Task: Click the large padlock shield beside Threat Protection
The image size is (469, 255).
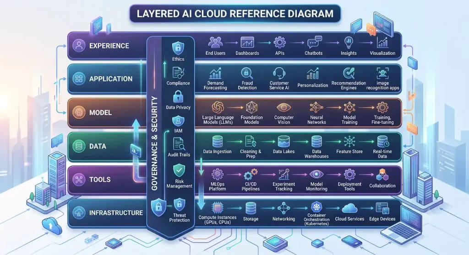Action: (158, 207)
